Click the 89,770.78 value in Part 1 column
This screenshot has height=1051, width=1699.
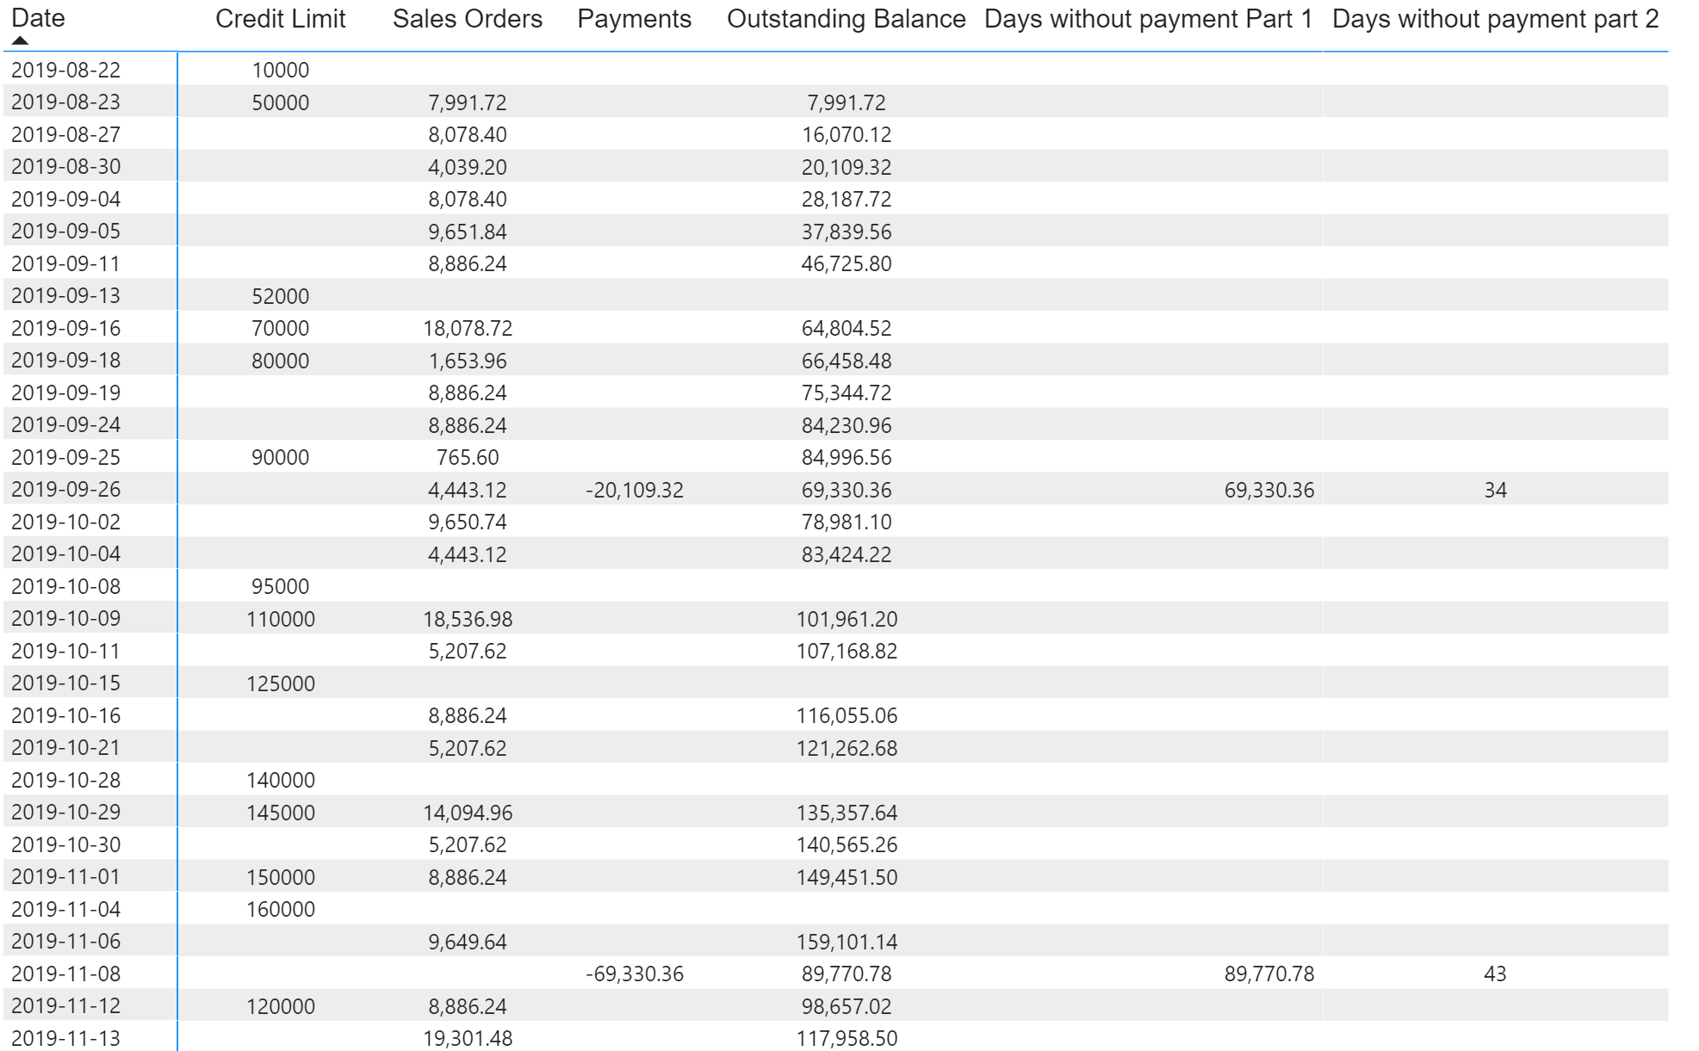click(x=1268, y=974)
